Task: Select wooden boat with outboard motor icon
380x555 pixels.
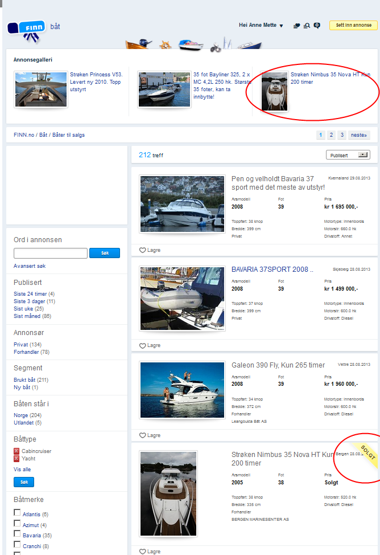Action: [x=139, y=44]
